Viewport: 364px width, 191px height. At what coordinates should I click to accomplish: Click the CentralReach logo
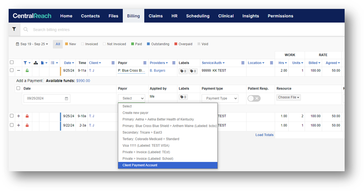tap(32, 16)
